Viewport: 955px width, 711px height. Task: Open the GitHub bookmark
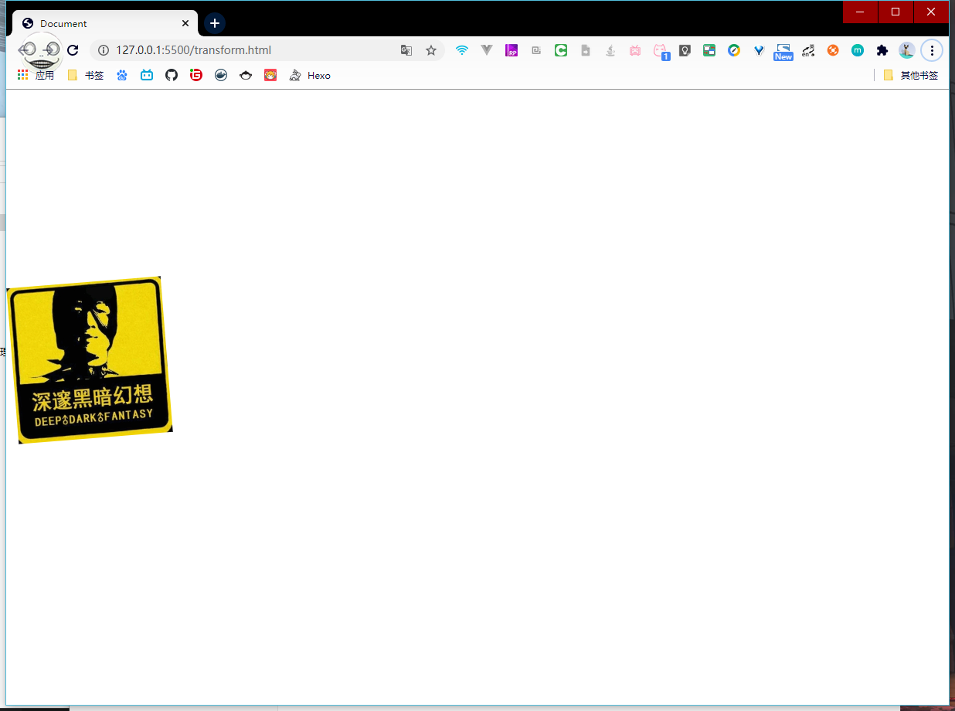[x=172, y=75]
